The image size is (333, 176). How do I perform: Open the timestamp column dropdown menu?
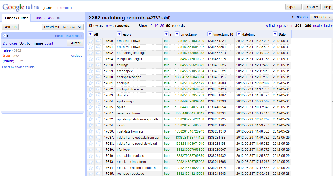(x=177, y=34)
